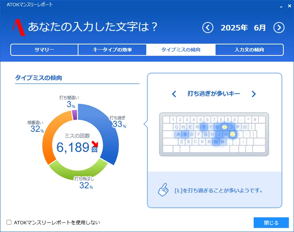Click the red downward trend arrow
Screen dimensions: 294x232
(95, 144)
